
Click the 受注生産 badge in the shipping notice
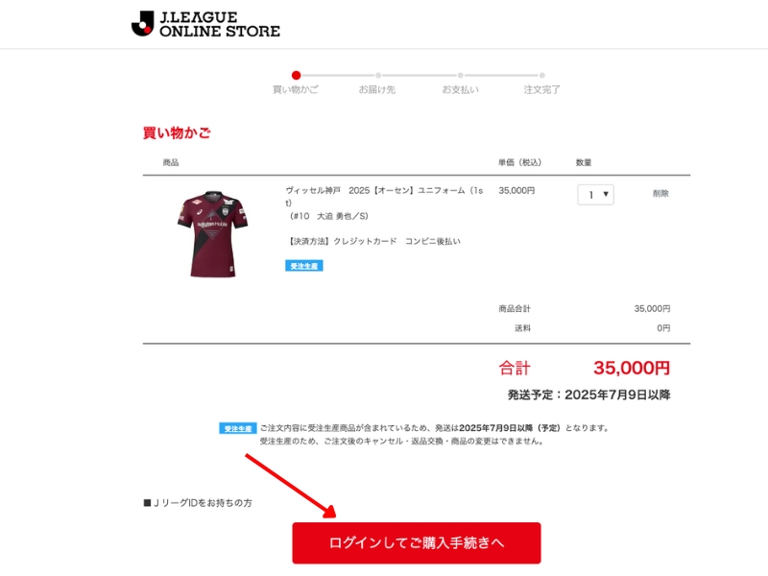pyautogui.click(x=237, y=428)
